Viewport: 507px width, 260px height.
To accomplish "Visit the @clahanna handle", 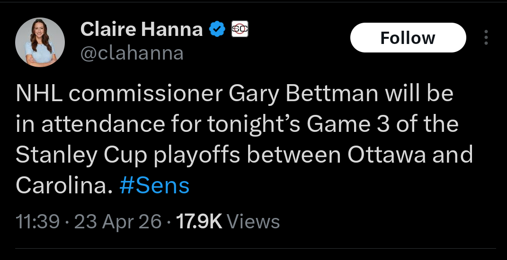I will [132, 53].
